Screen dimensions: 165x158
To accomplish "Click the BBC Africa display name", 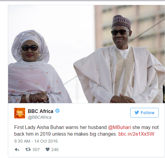I will click(40, 111).
